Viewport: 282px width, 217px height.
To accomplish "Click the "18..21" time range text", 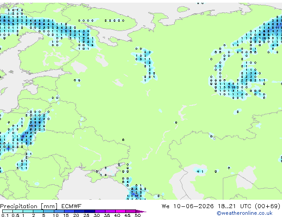I will coord(226,206).
